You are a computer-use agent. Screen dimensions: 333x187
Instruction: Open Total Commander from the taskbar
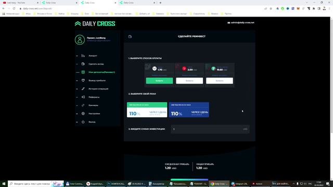pyautogui.click(x=74, y=183)
